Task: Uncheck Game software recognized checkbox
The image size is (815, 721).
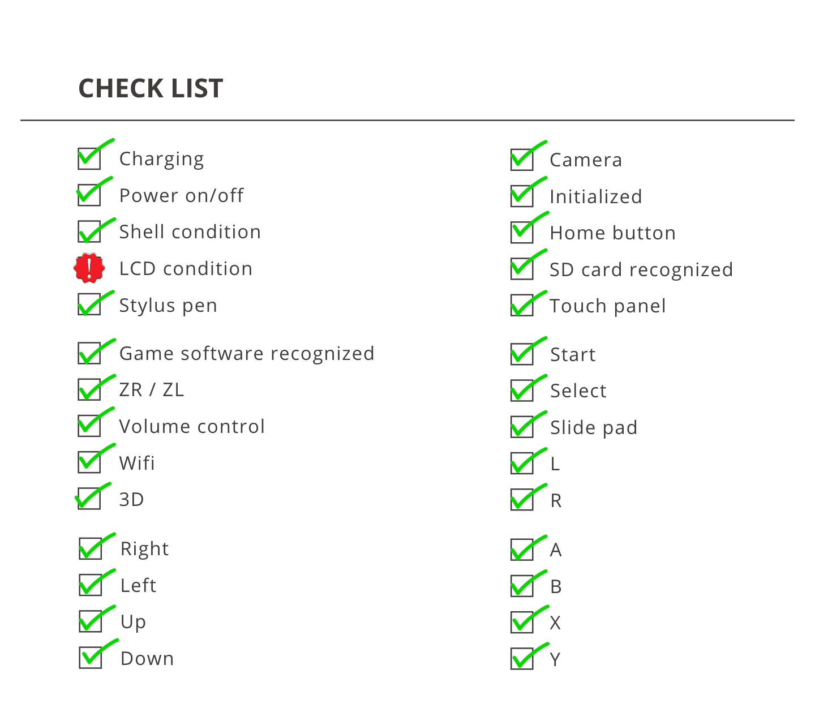Action: pos(89,353)
